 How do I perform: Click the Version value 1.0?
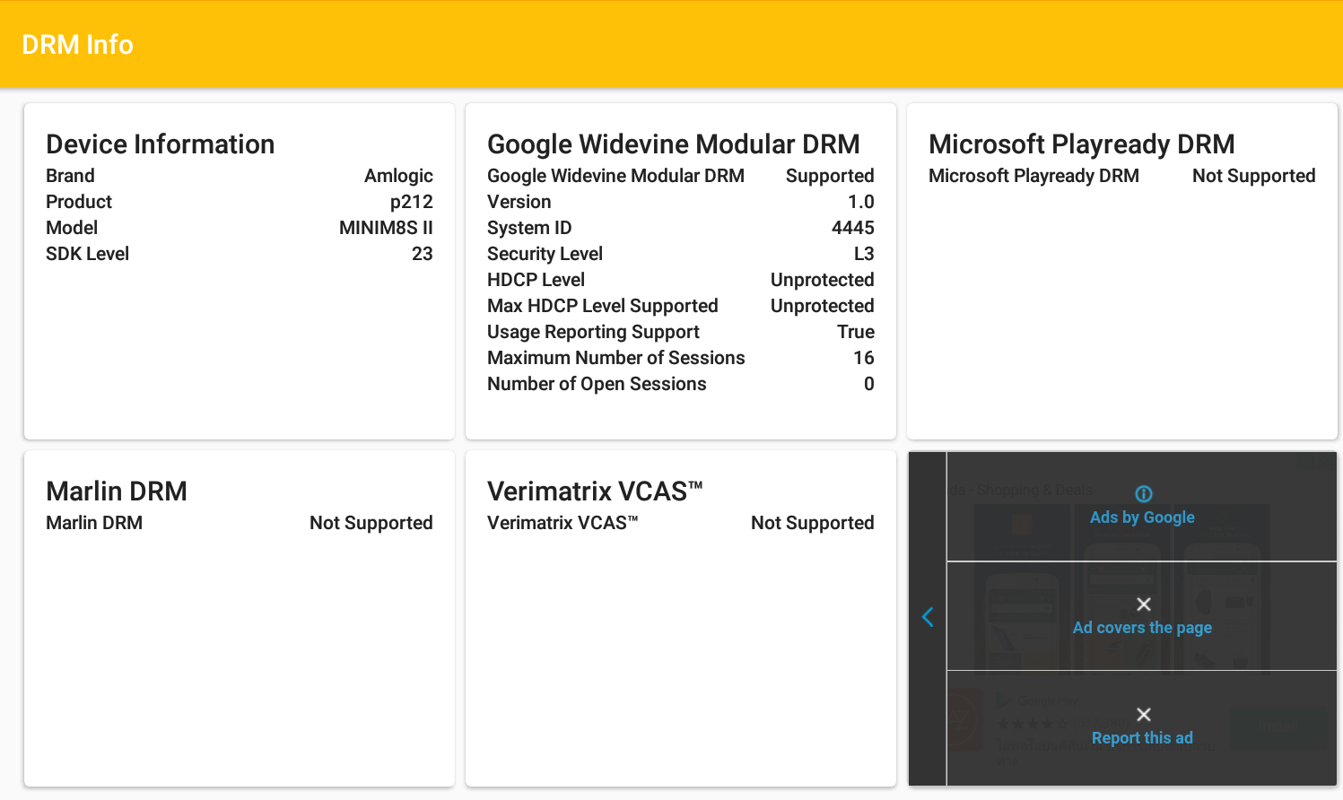[x=861, y=202]
